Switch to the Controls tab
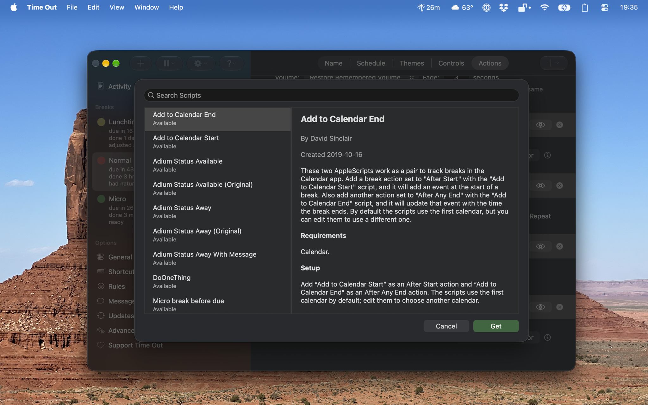The height and width of the screenshot is (405, 648). [x=451, y=63]
